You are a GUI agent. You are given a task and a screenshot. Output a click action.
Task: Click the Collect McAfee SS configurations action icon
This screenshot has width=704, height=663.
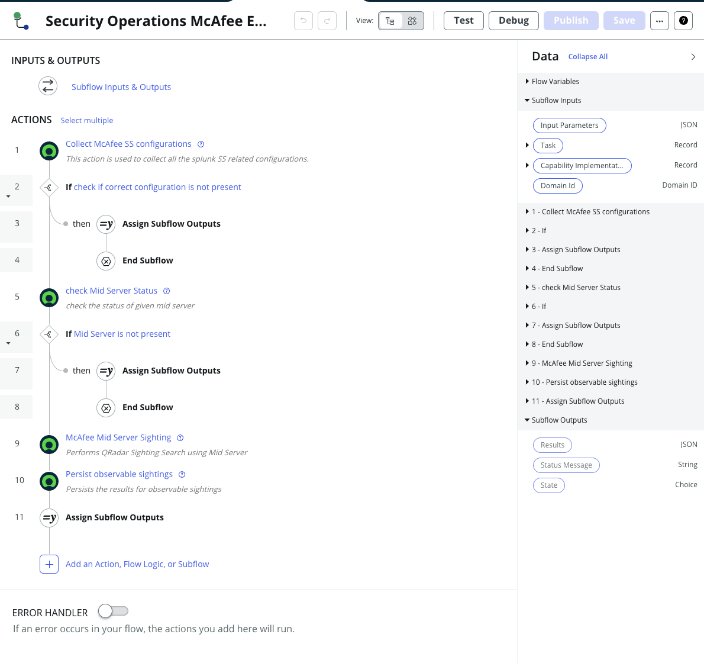(49, 151)
